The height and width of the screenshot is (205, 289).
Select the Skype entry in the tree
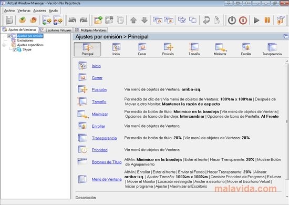tap(27, 49)
